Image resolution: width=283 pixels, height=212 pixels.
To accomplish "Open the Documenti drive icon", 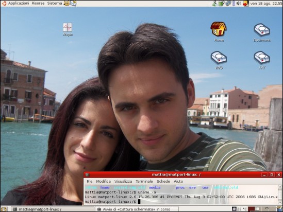I will (262, 32).
